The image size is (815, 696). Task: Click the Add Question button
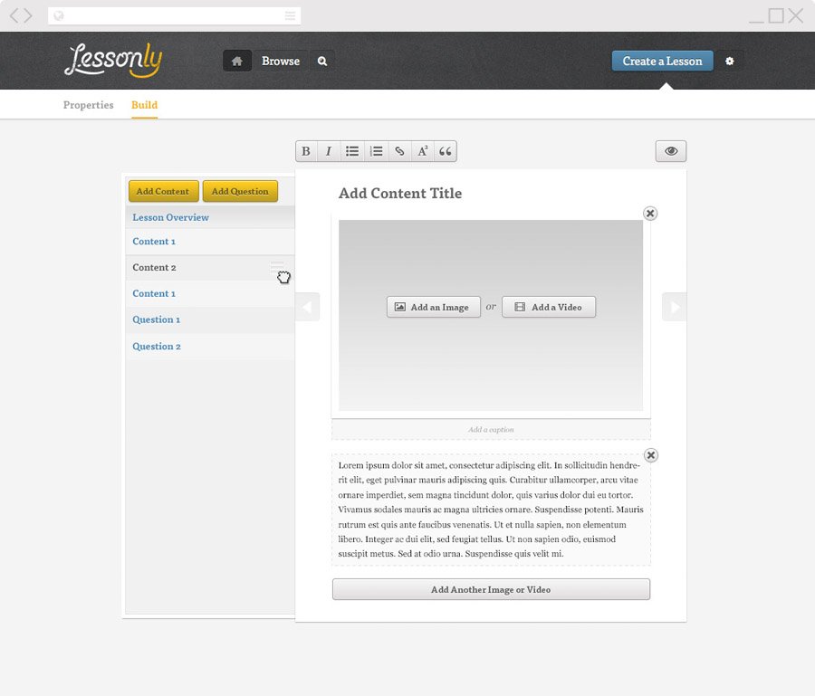[x=240, y=191]
